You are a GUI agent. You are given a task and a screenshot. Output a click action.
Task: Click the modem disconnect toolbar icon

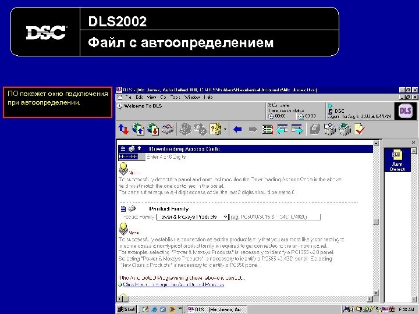(x=168, y=129)
